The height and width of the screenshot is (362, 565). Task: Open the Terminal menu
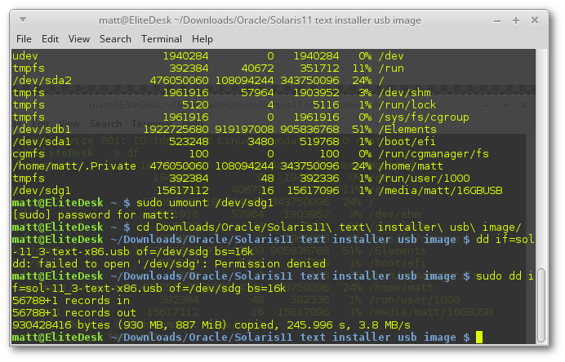point(161,38)
